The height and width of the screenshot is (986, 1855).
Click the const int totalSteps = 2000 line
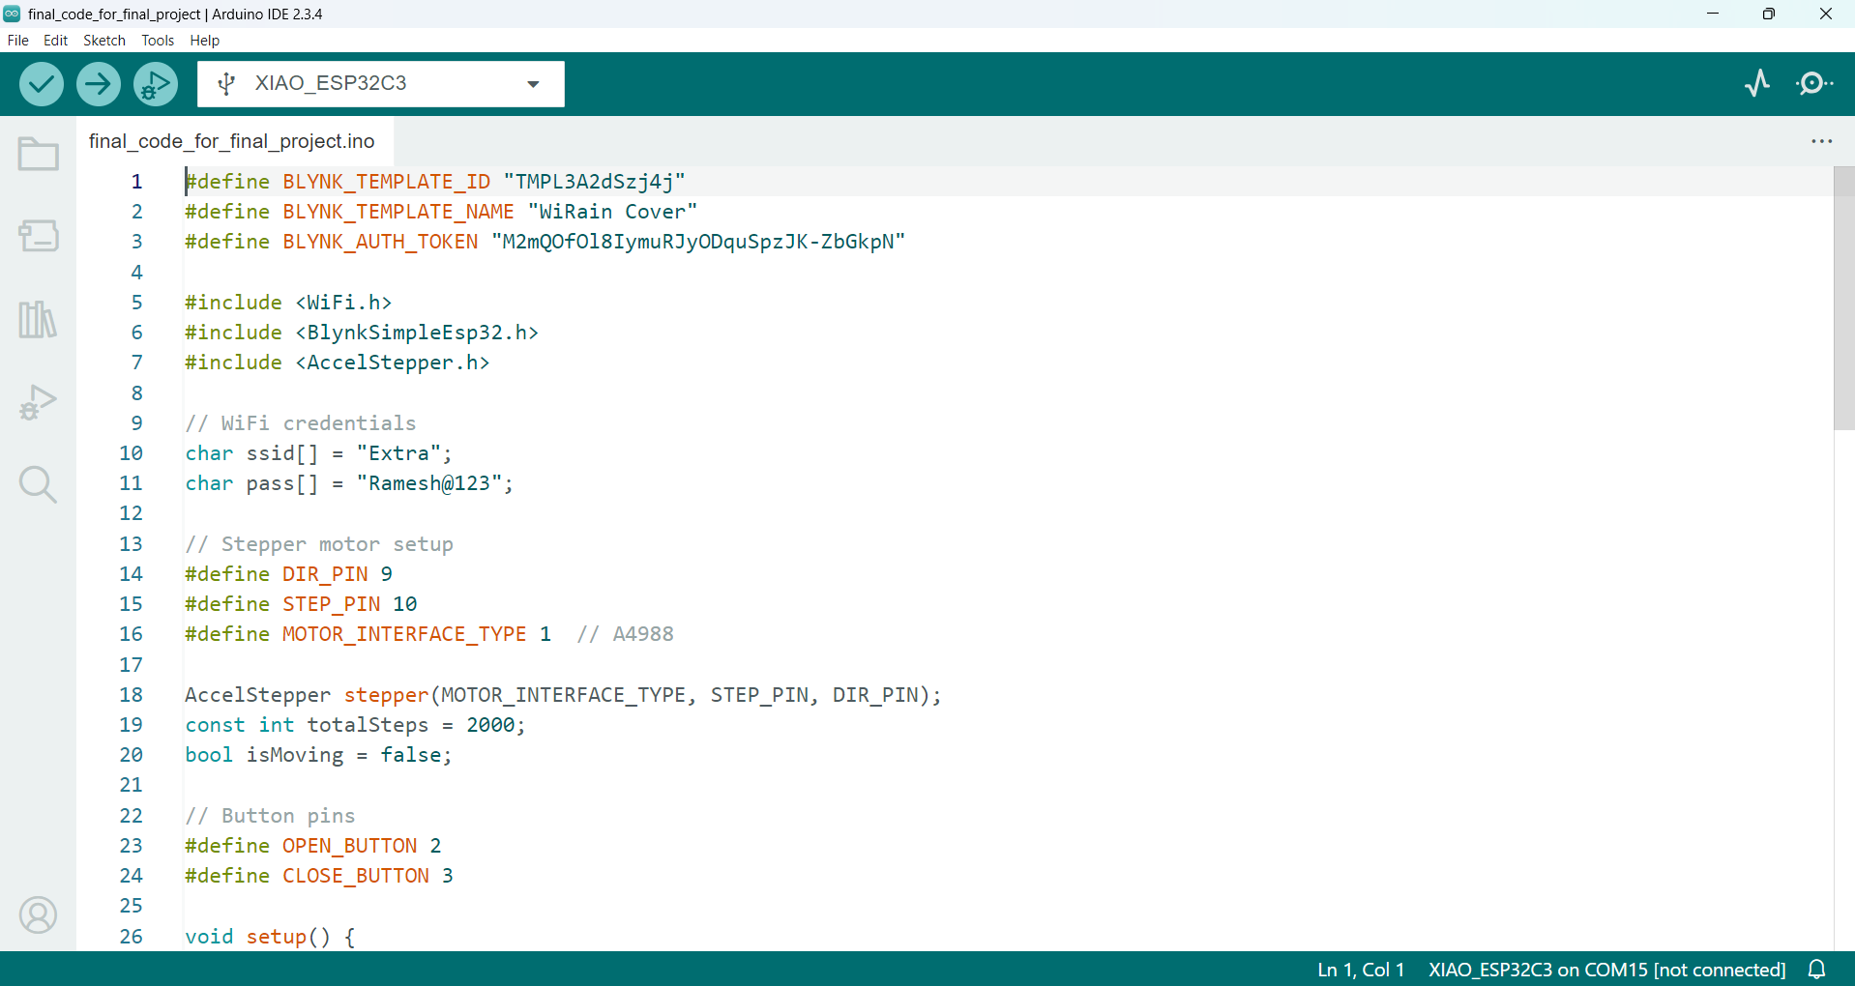pos(355,725)
